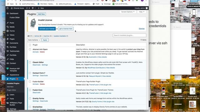This screenshot has width=200, height=112.
Task: Open Contact Form 7 Settings link
Action: click(36, 76)
